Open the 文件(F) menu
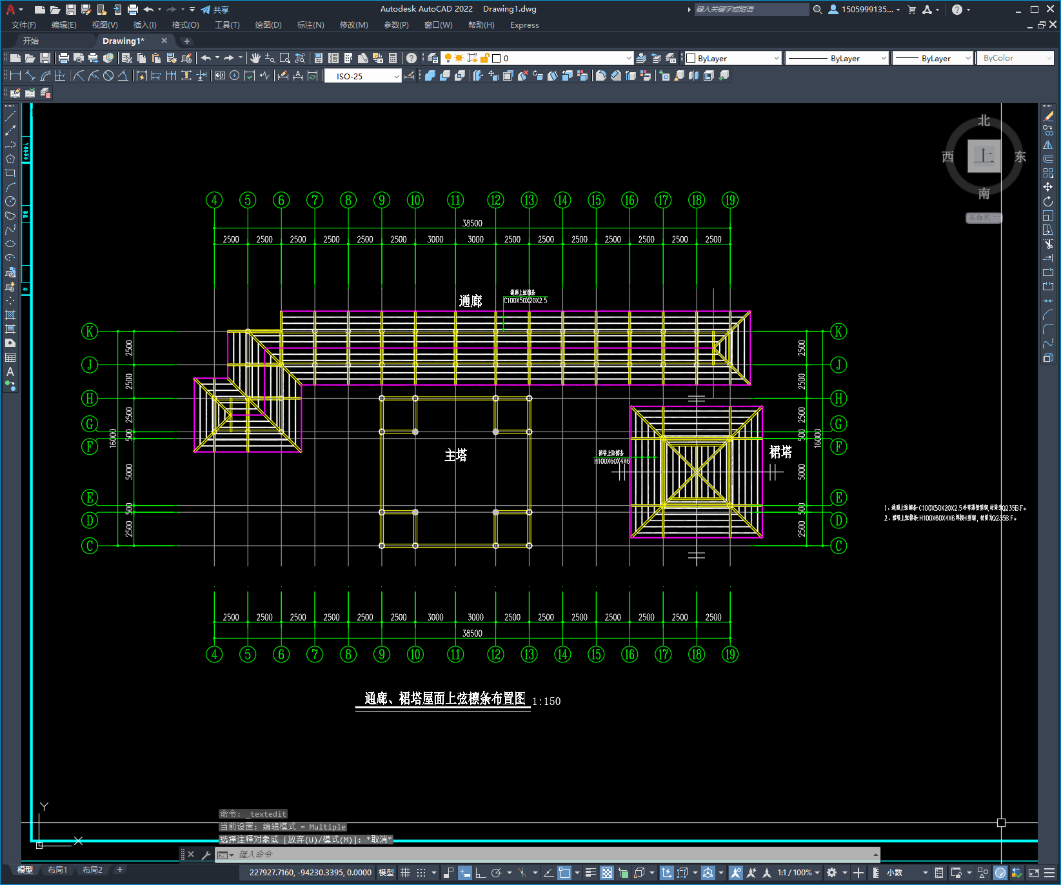 point(24,25)
